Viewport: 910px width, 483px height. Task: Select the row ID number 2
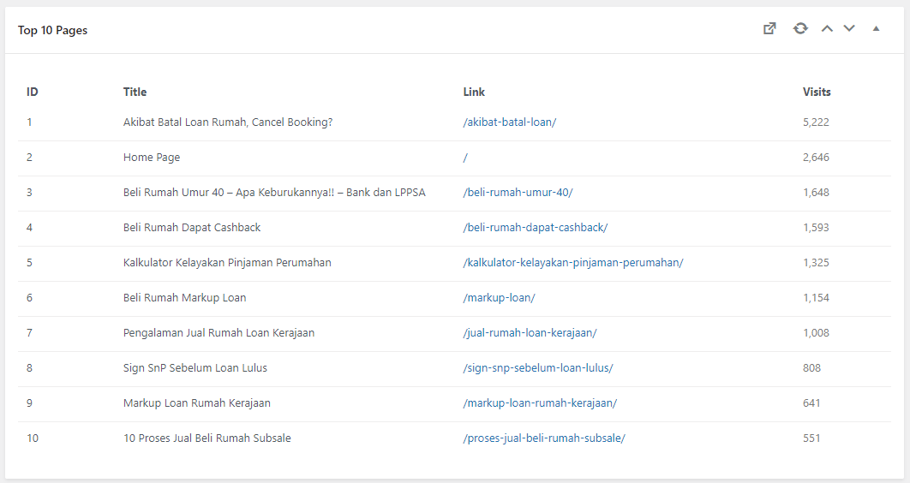29,158
